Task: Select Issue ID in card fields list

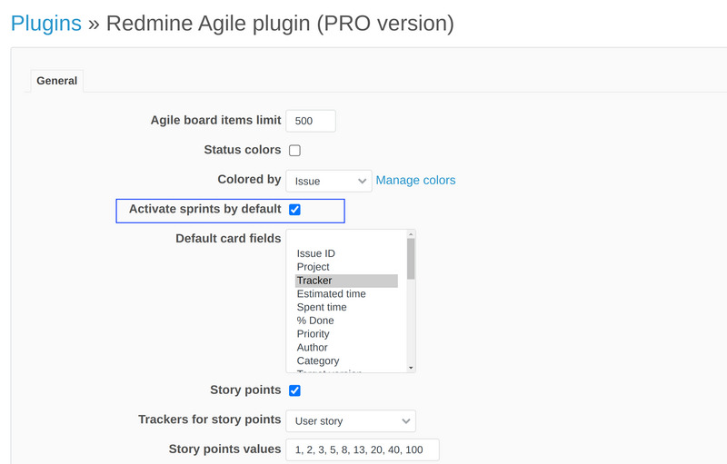Action: click(x=316, y=254)
